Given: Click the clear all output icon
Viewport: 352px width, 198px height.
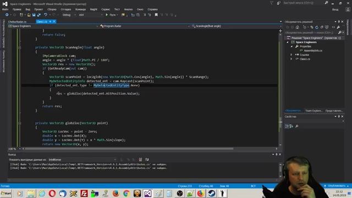Looking at the screenshot, I should (x=140, y=159).
